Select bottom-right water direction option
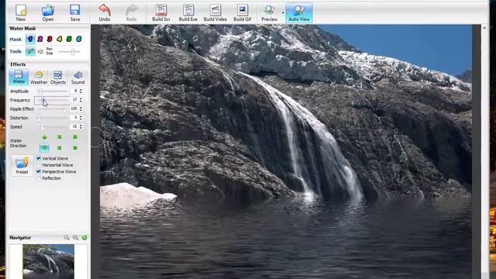 [75, 148]
